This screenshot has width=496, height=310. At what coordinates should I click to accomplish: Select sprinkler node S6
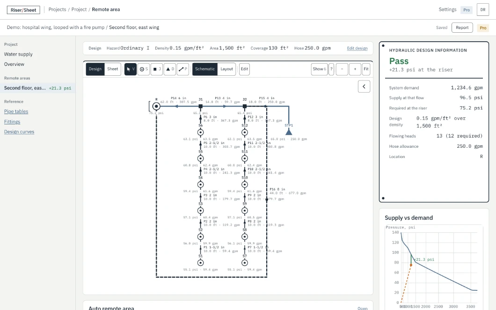click(201, 132)
